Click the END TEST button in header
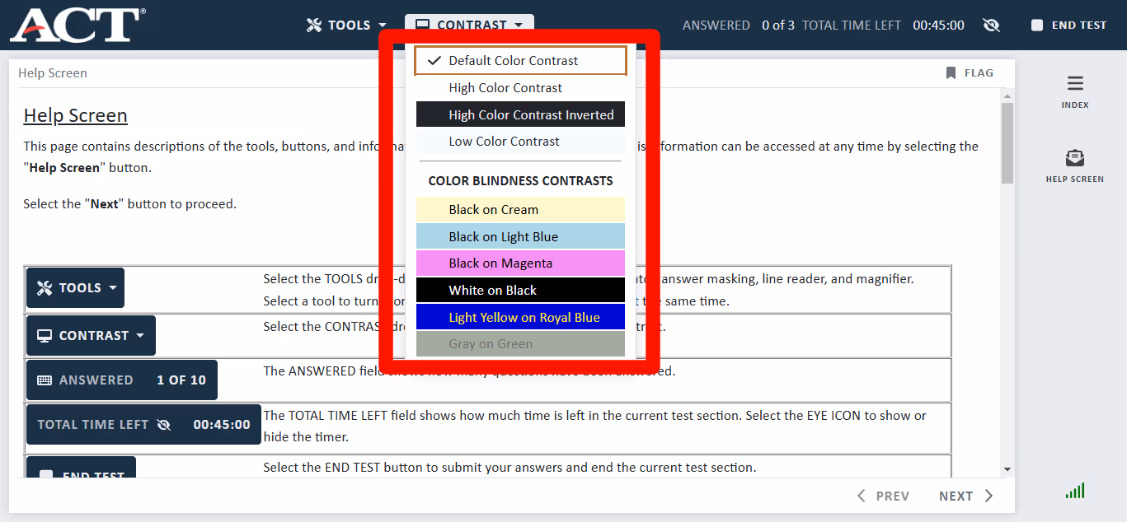This screenshot has width=1127, height=522. point(1069,26)
